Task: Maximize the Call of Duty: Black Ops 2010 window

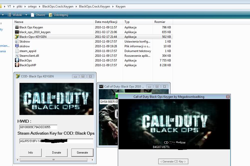Action: (x=157, y=87)
